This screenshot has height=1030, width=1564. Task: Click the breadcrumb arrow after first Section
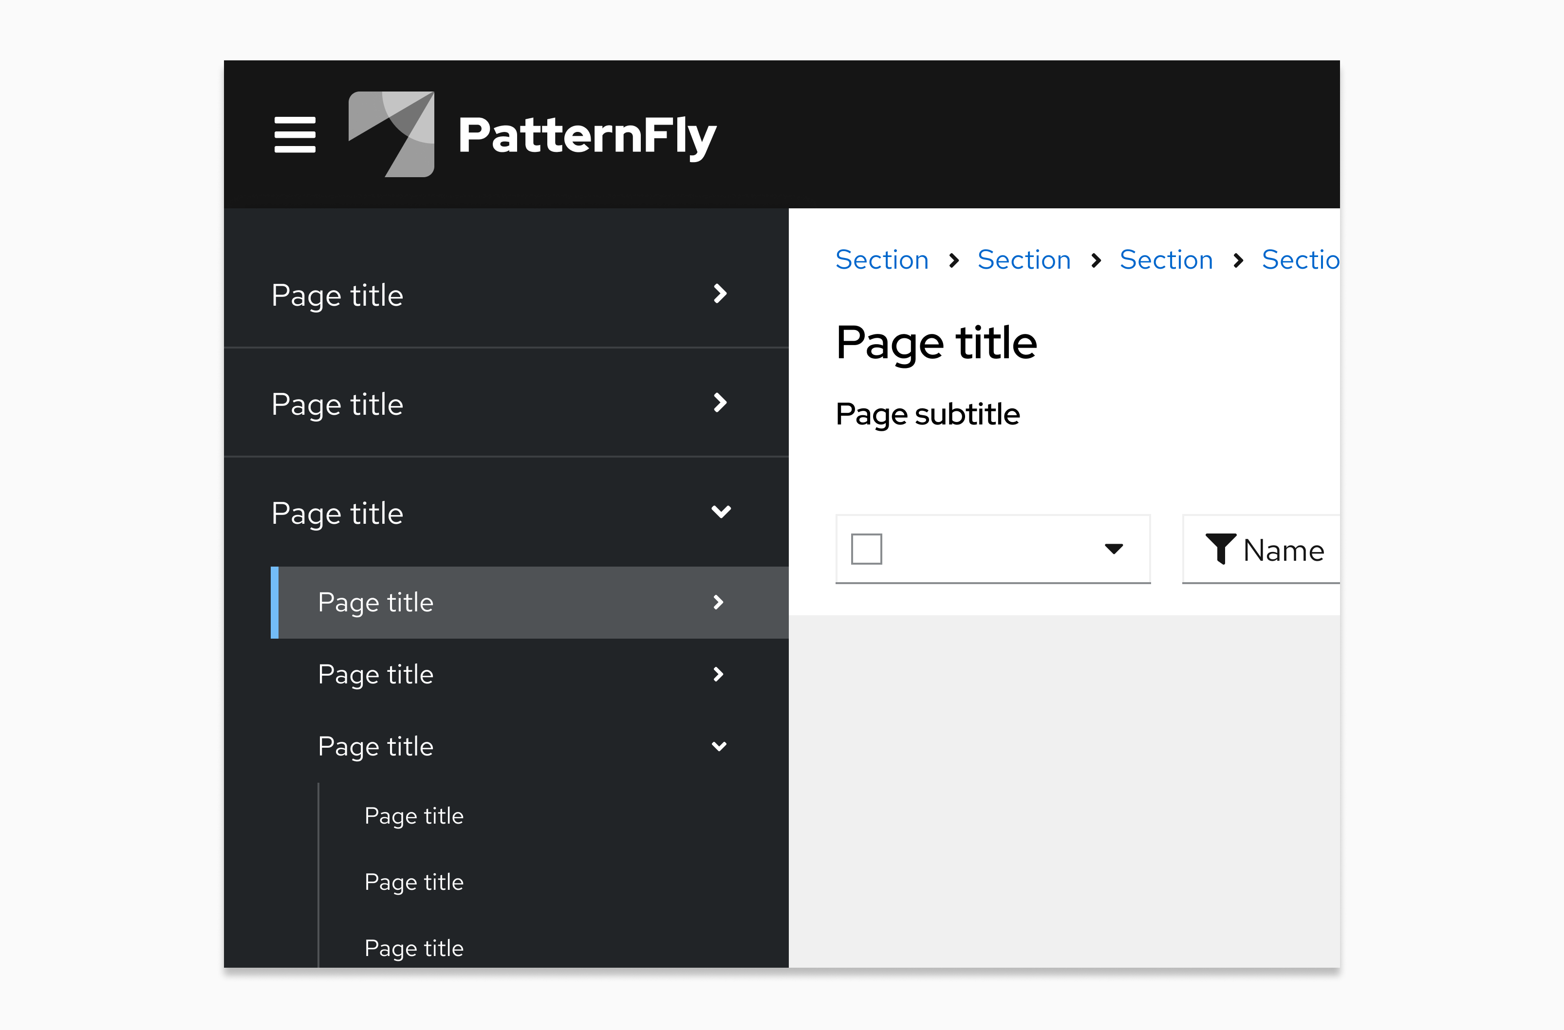[954, 260]
